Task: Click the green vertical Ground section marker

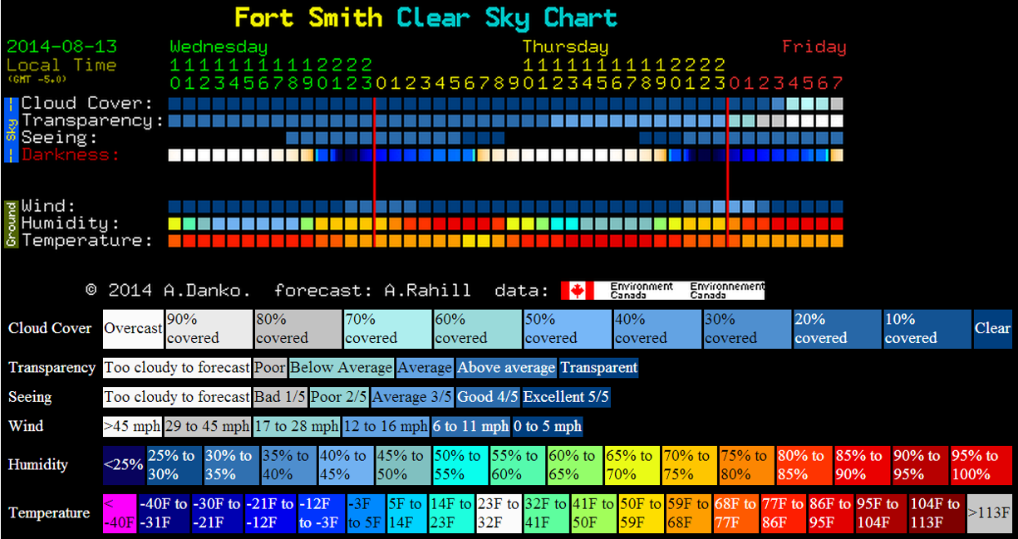Action: point(11,223)
